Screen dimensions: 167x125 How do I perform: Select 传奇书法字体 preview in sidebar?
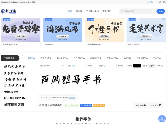tap(14, 79)
